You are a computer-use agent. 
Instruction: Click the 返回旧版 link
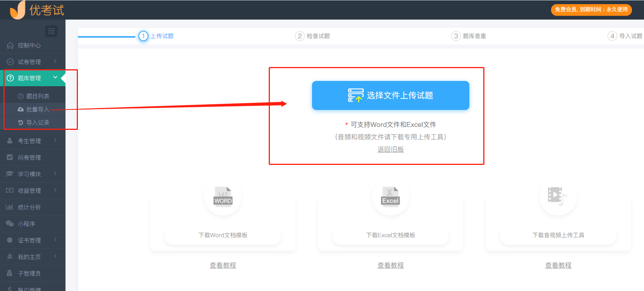[390, 149]
